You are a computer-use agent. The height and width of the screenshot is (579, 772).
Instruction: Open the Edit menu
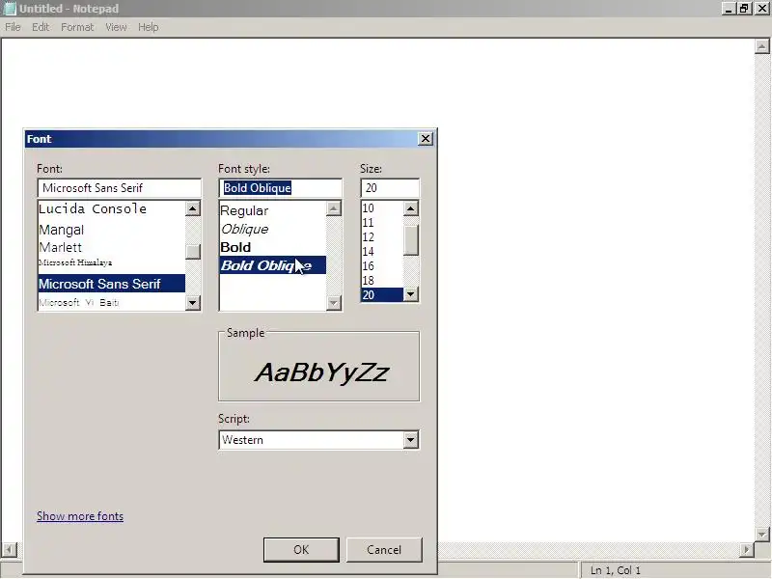(x=41, y=27)
